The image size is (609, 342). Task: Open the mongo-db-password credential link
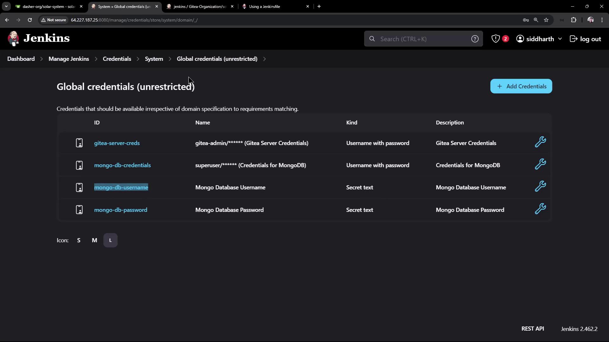coord(121,210)
